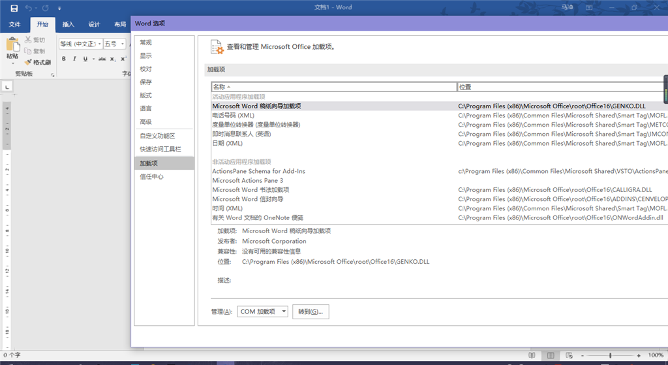Sort add-ins by 位置 column header
This screenshot has width=668, height=365.
[562, 87]
